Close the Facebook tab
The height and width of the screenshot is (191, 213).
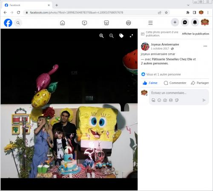point(49,5)
